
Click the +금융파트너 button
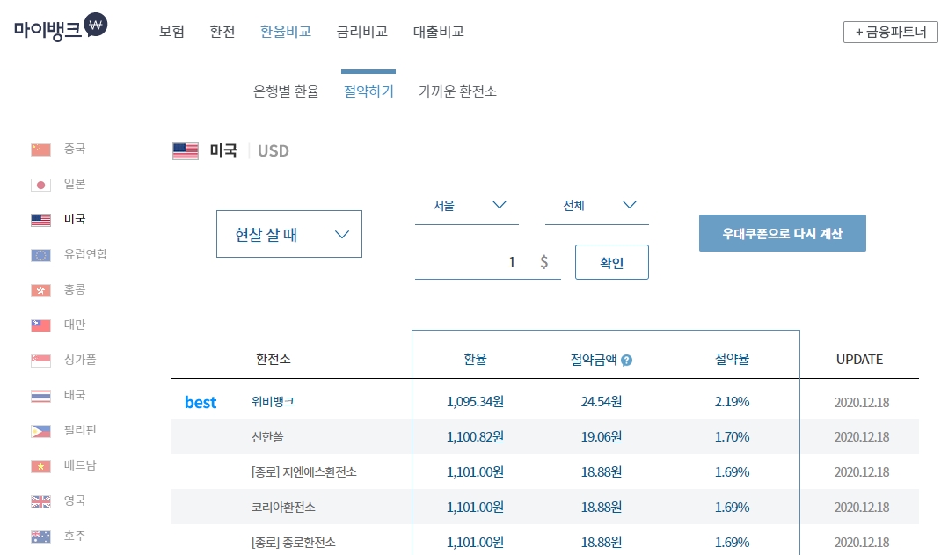click(891, 32)
